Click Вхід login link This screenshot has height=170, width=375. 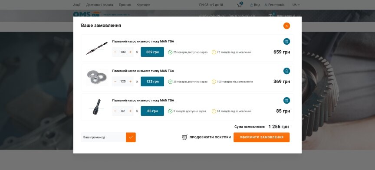(255, 5)
